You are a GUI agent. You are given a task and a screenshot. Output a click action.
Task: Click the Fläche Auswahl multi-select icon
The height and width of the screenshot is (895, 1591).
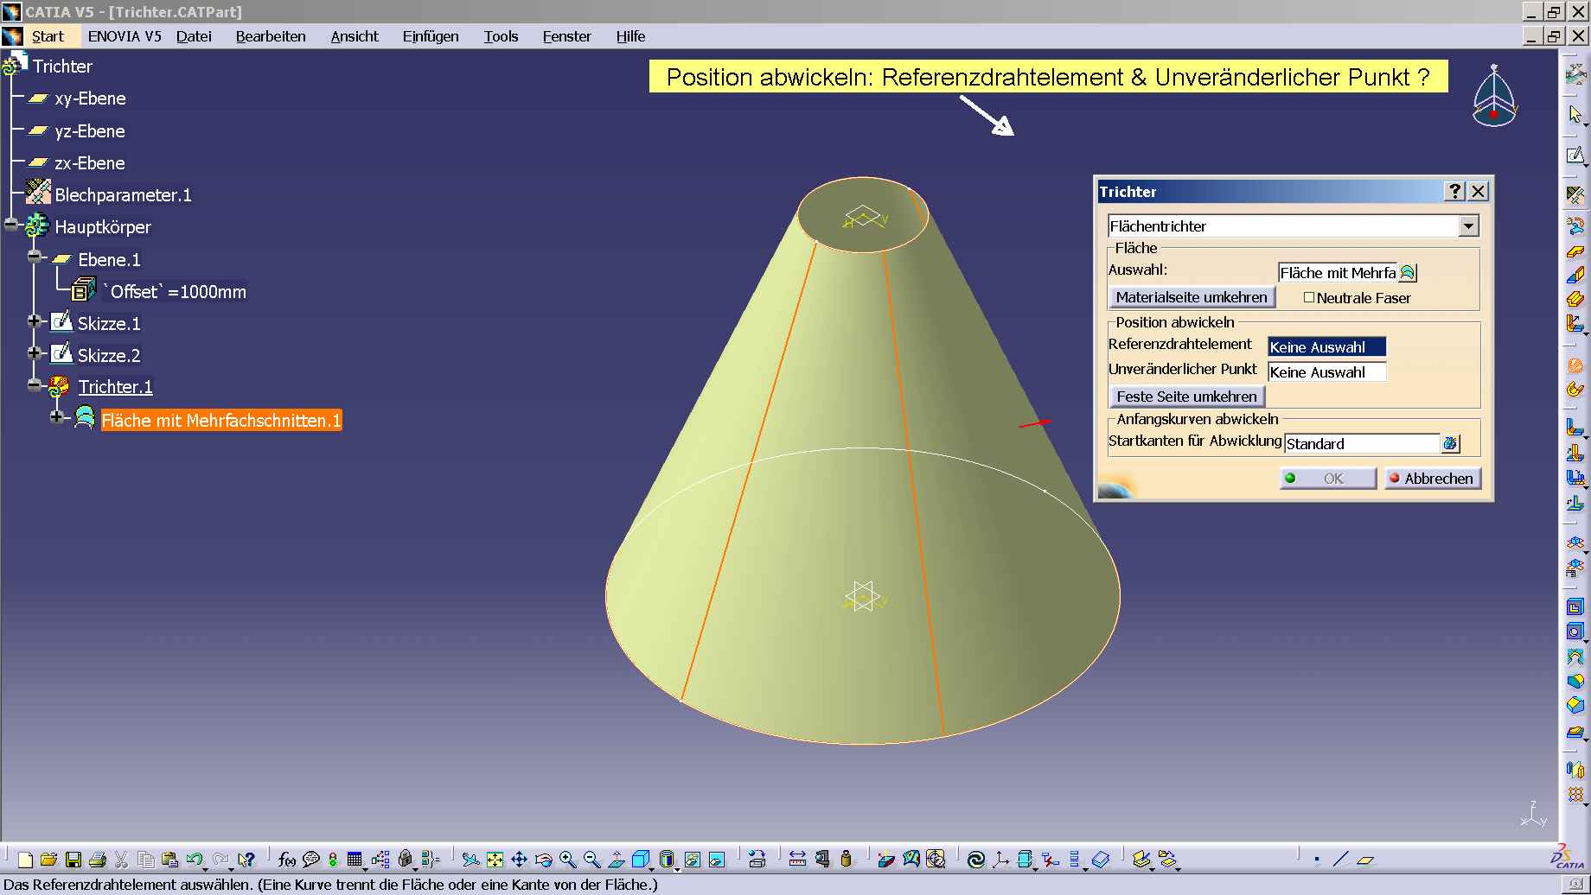[1408, 273]
